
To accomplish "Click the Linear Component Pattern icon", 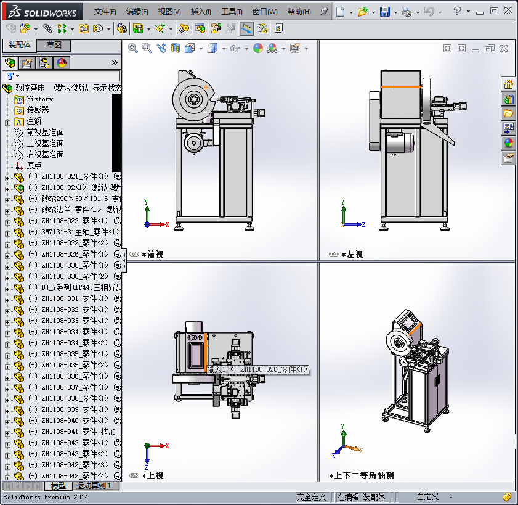I will pos(62,29).
